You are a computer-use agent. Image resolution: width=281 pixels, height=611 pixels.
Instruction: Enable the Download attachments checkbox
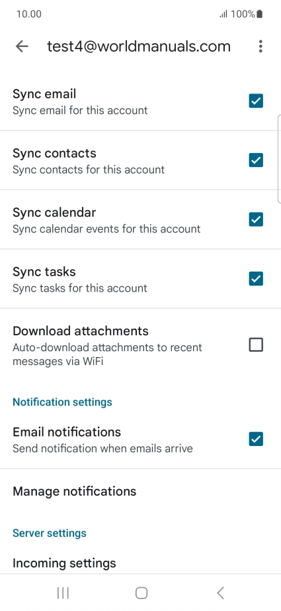tap(256, 345)
